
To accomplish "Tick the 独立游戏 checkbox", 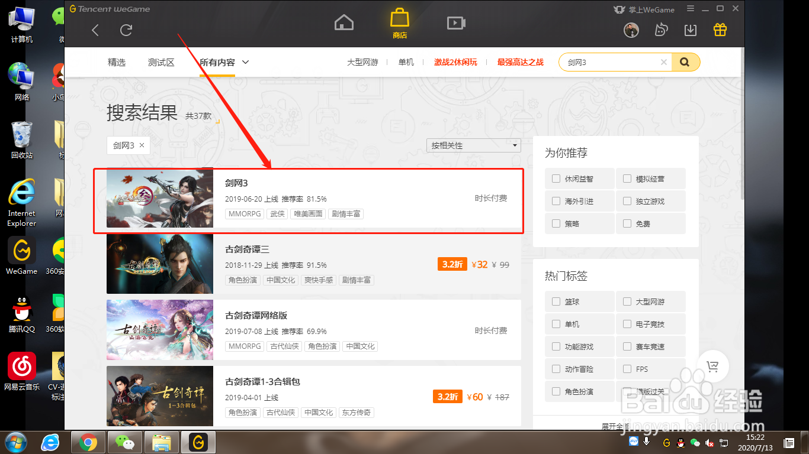I will tap(627, 201).
